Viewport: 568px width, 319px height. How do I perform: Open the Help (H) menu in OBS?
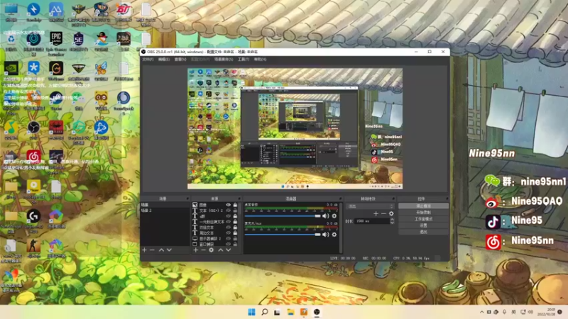260,60
